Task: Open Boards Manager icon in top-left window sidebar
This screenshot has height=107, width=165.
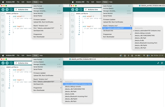Action: pos(3,20)
